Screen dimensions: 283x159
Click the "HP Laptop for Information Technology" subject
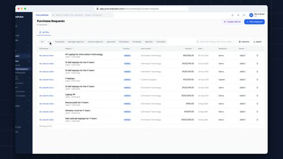point(84,54)
